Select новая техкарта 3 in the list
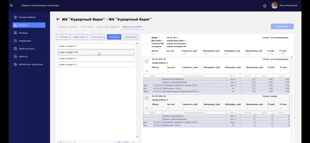Viewport: 310px width, 143px height. tap(96, 58)
